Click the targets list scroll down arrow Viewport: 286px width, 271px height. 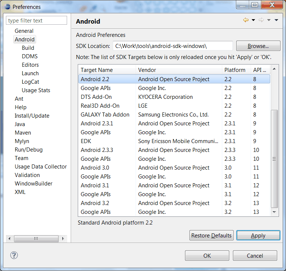point(274,212)
